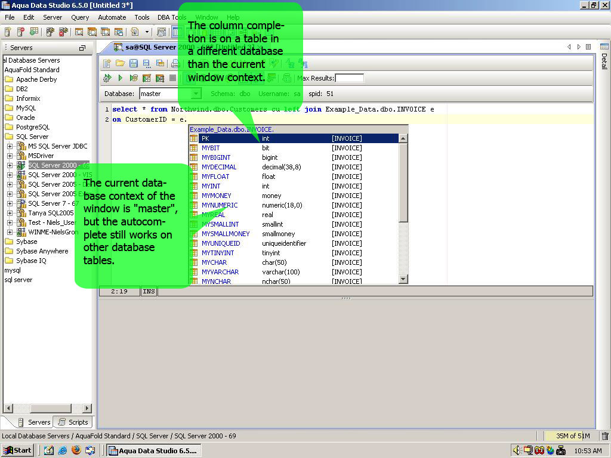Click Servers panel horizontal scrollbar thumb
Viewport: 611px width, 458px height.
coord(51,408)
